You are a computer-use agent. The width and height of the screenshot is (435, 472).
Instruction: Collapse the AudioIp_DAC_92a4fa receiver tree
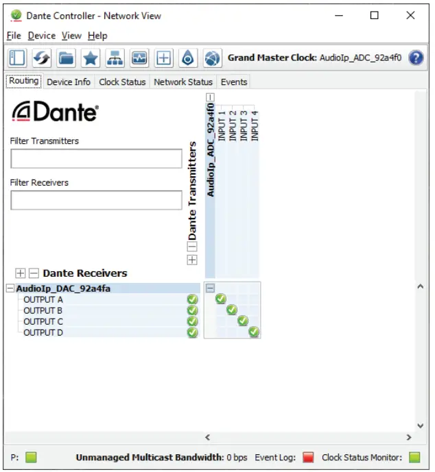tap(10, 288)
